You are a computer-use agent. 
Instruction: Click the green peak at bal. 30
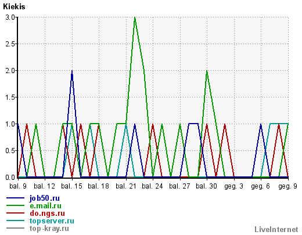(207, 71)
